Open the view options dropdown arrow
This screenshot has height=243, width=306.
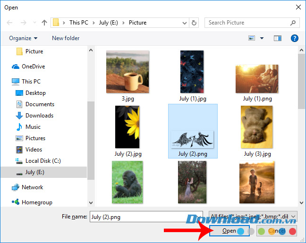pyautogui.click(x=261, y=38)
